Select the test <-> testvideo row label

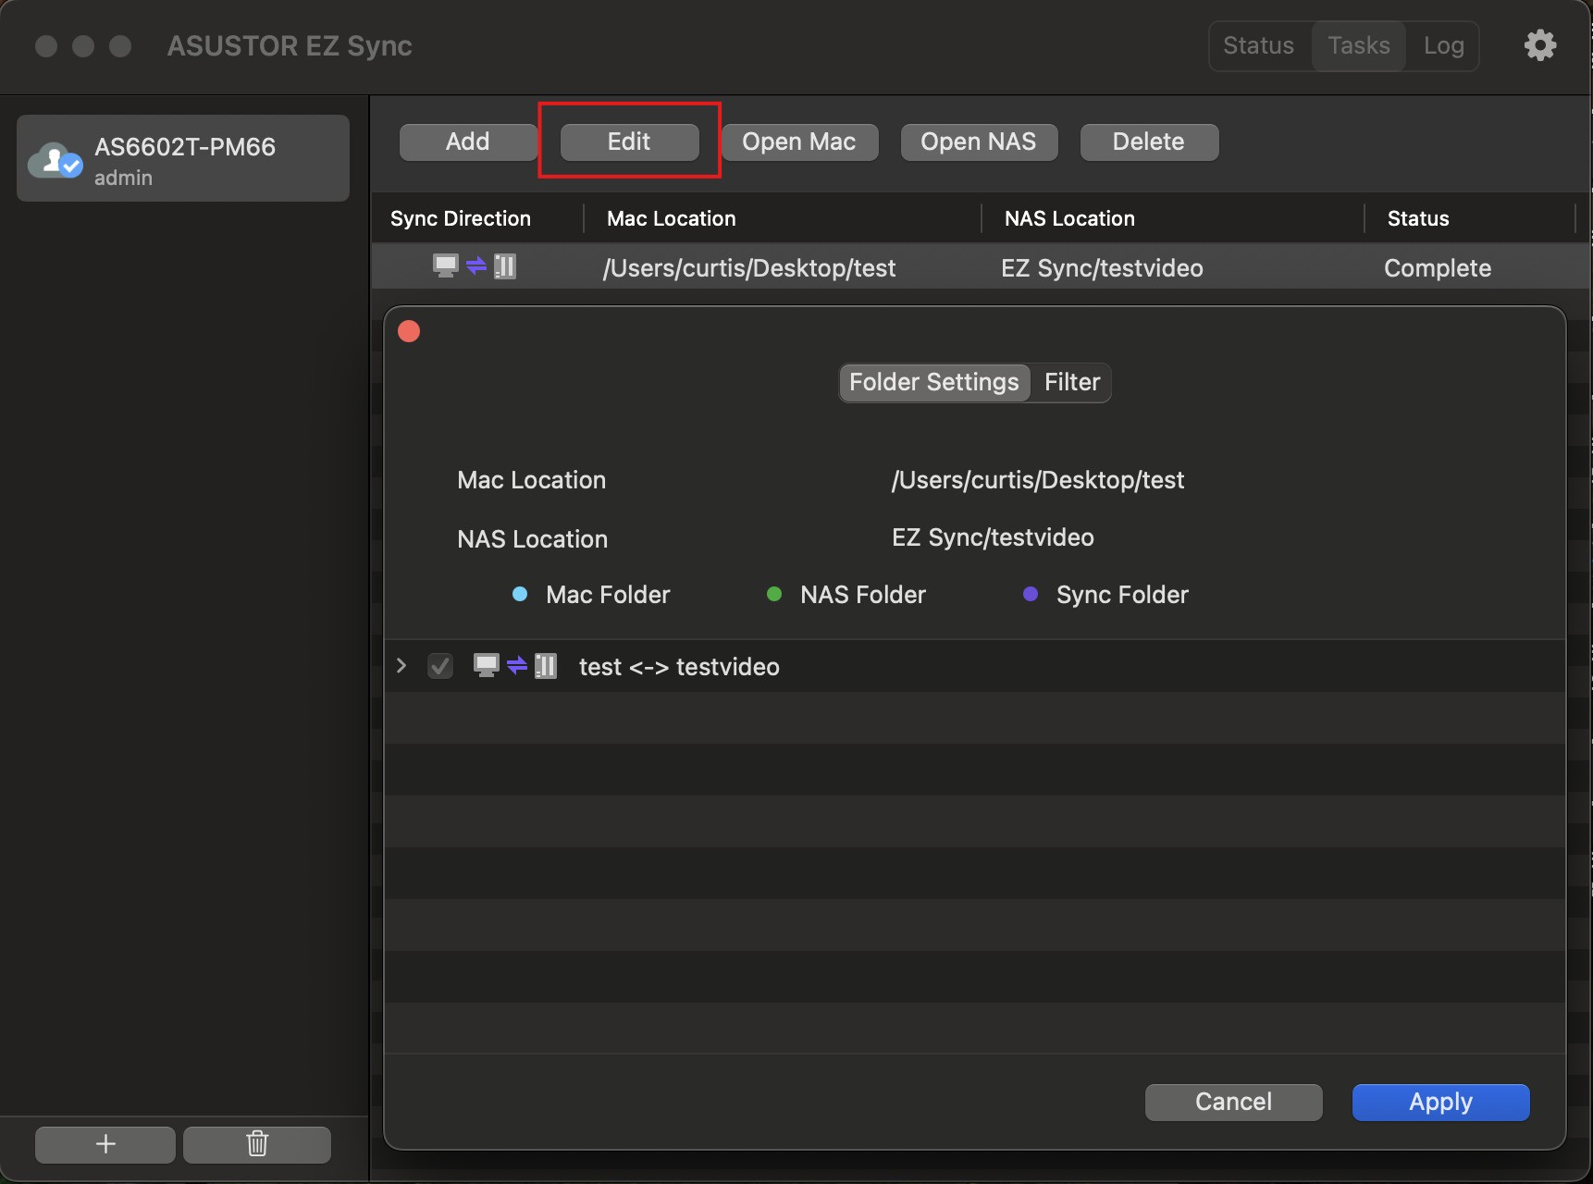pyautogui.click(x=679, y=667)
